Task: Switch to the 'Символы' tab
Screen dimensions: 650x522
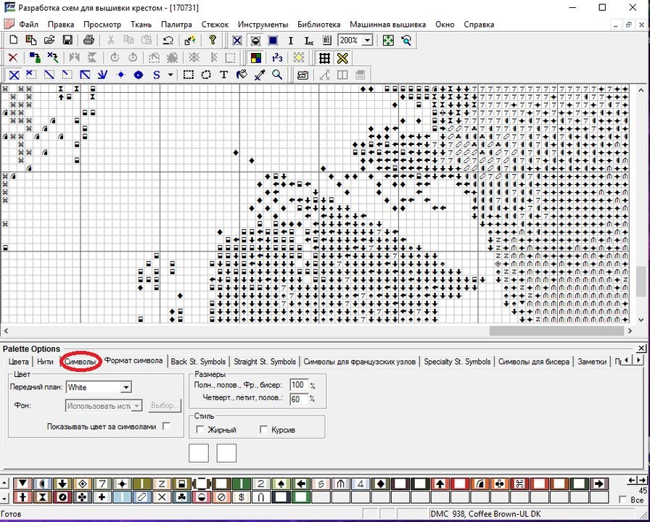Action: pyautogui.click(x=80, y=361)
